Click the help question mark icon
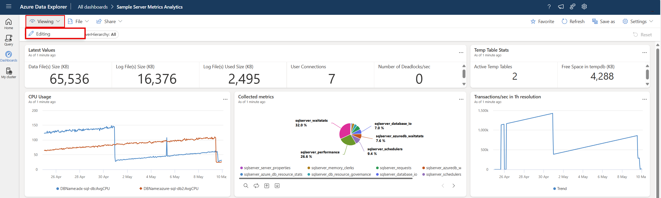 pos(549,7)
